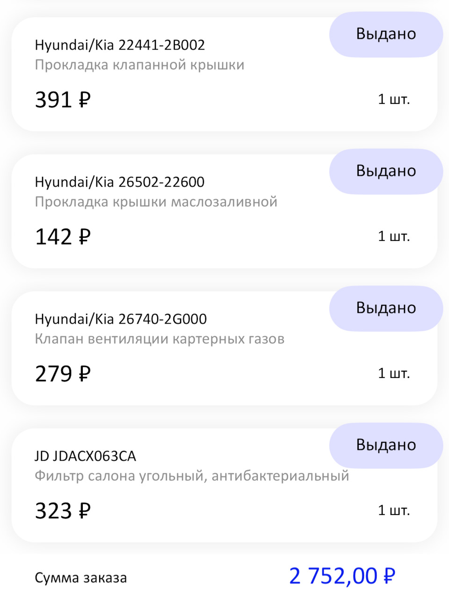Select the Фильтр салона угольный description
Image resolution: width=449 pixels, height=608 pixels.
pyautogui.click(x=192, y=476)
